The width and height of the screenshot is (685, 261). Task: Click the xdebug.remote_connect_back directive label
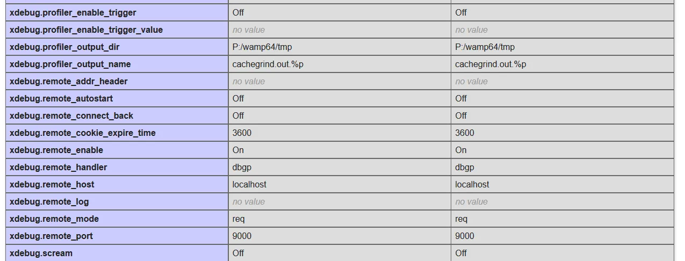pyautogui.click(x=71, y=115)
